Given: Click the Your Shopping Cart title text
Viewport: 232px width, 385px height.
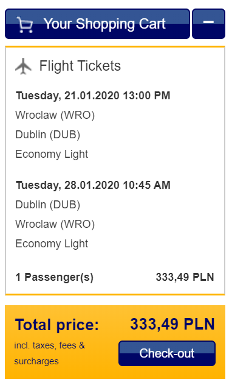Looking at the screenshot, I should (104, 24).
